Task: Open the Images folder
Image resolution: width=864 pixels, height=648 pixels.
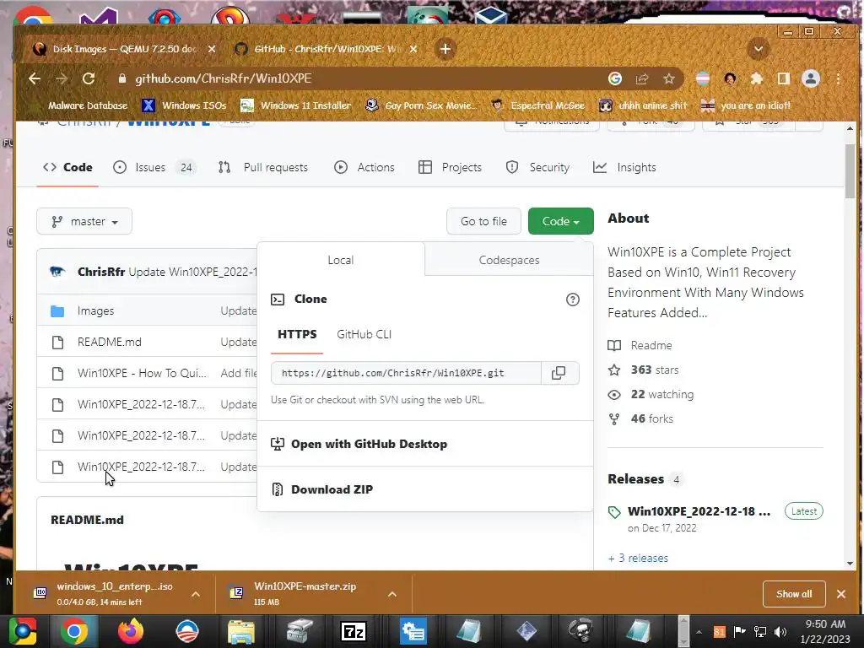Action: click(96, 310)
